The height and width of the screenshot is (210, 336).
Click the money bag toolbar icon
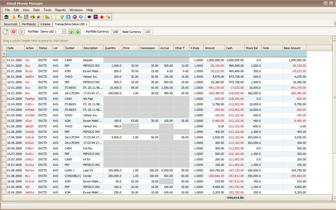(x=14, y=17)
